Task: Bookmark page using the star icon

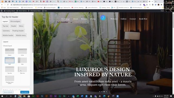Action: (140, 5)
